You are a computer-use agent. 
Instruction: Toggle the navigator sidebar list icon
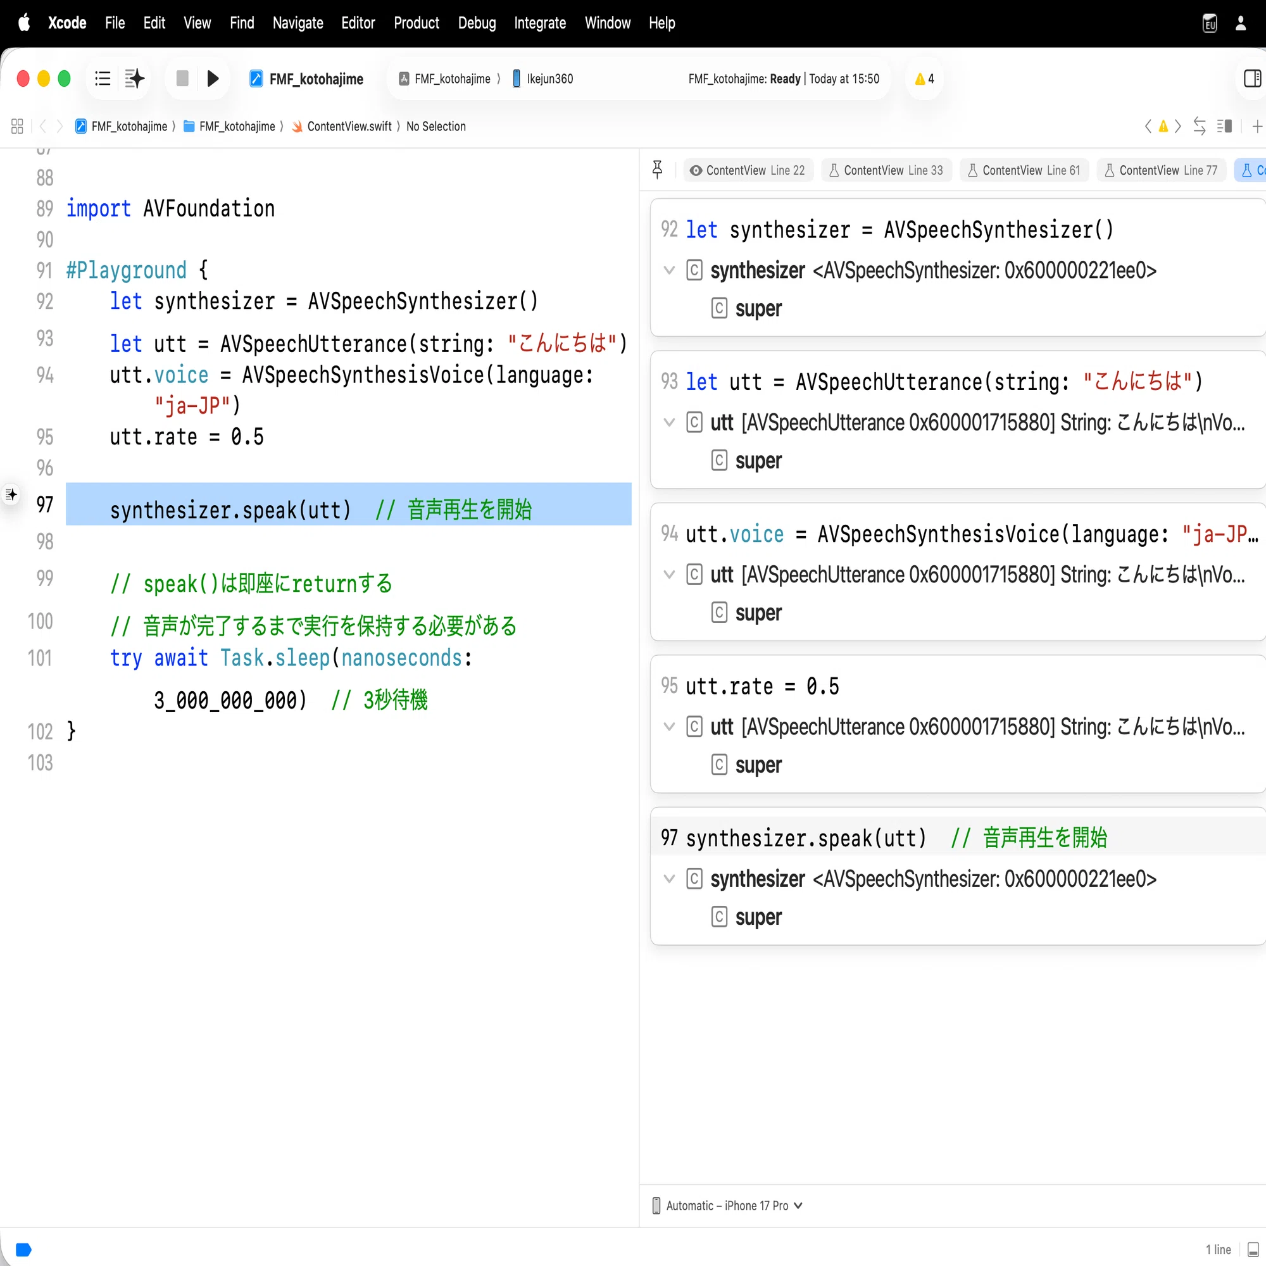(102, 78)
